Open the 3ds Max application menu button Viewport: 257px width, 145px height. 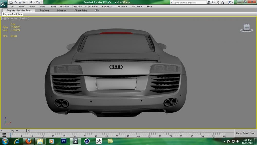coord(3,4)
